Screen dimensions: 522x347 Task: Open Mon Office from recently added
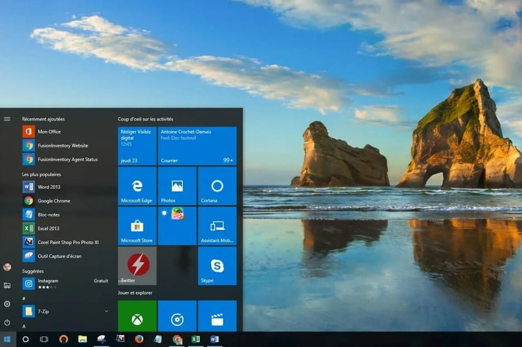[65, 132]
